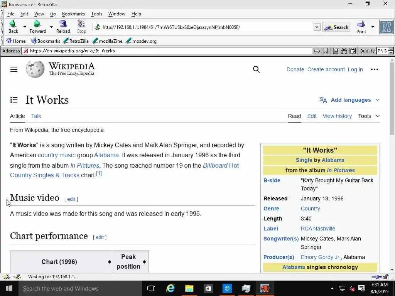Screen dimensions: 395x296
Task: Click the status bar component icon at far left
Action: pyautogui.click(x=6, y=277)
